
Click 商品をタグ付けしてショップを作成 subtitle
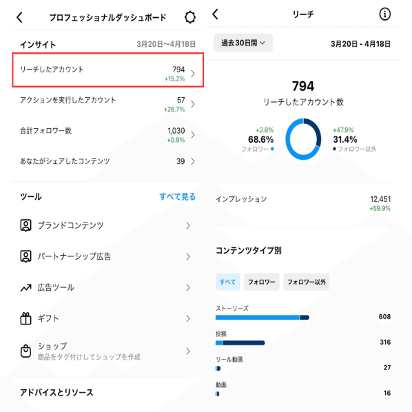pos(89,357)
